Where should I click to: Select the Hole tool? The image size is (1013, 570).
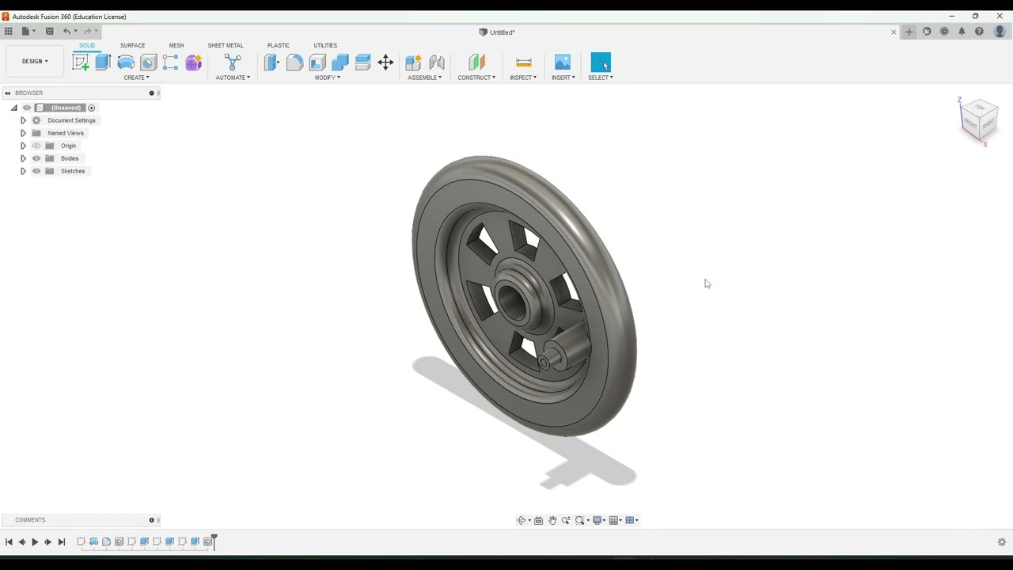148,63
